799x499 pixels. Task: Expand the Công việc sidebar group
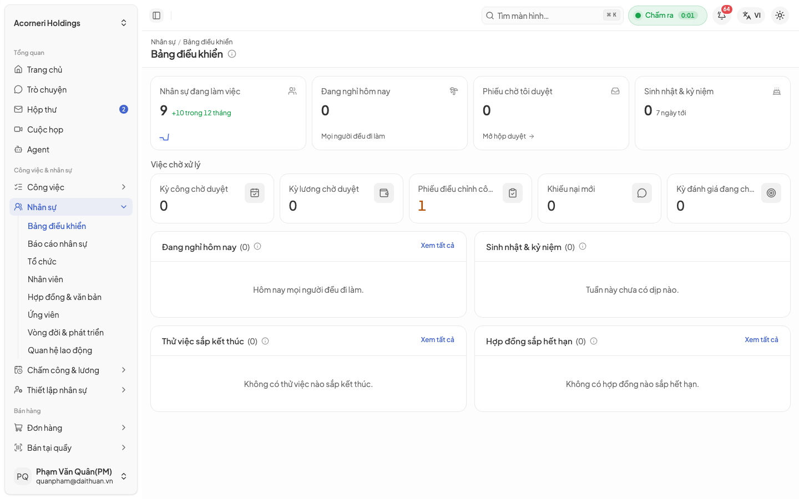71,187
